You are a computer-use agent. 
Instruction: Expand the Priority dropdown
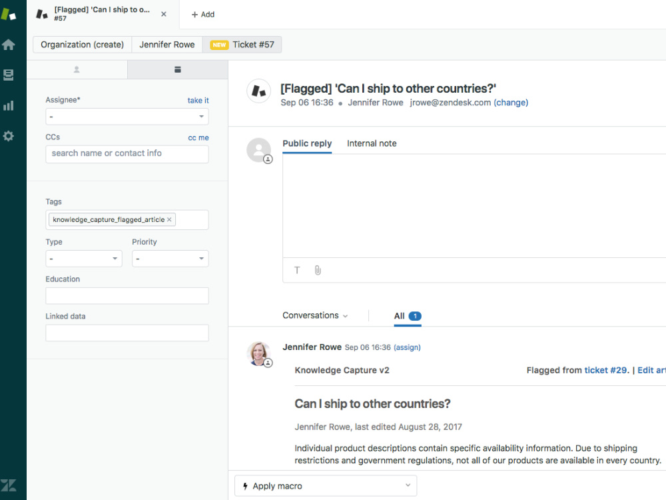(x=170, y=259)
